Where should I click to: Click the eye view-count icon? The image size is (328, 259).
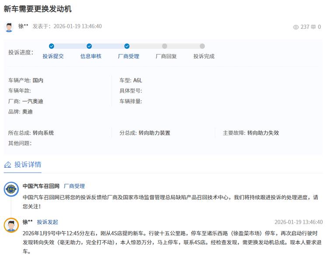(x=296, y=27)
